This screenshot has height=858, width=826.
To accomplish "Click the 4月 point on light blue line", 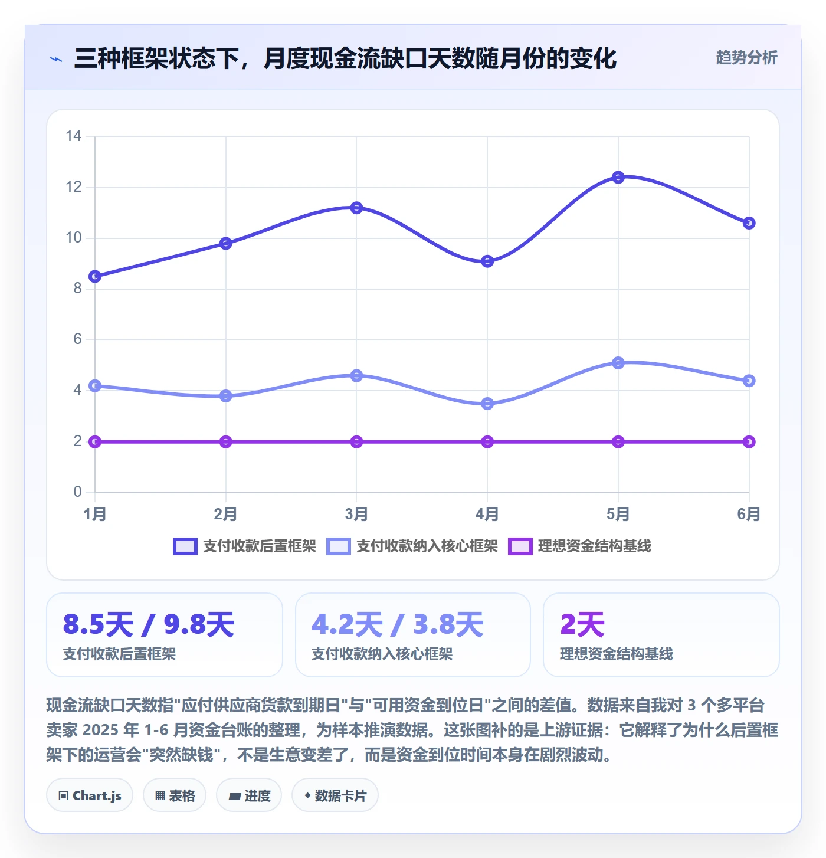I will [487, 404].
